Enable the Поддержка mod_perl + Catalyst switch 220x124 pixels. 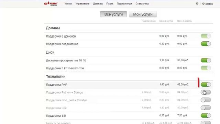(206, 100)
